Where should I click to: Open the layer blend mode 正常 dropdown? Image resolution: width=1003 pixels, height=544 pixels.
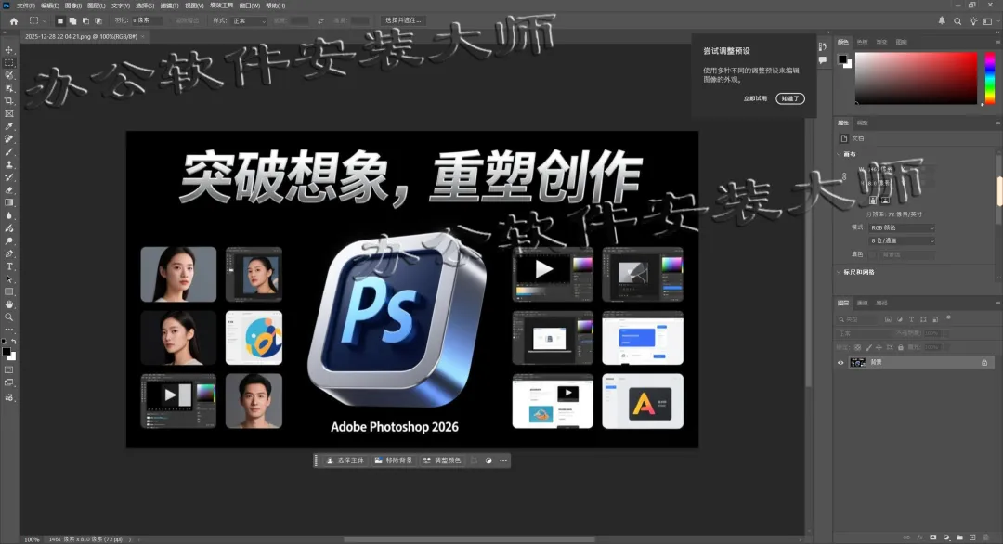865,333
